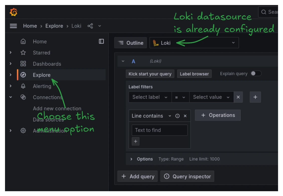Collapse query A row
This screenshot has height=196, width=283.
coord(123,61)
